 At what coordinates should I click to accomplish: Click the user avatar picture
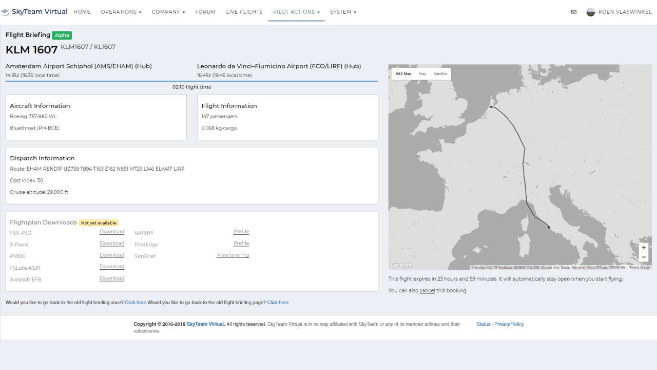[x=591, y=12]
